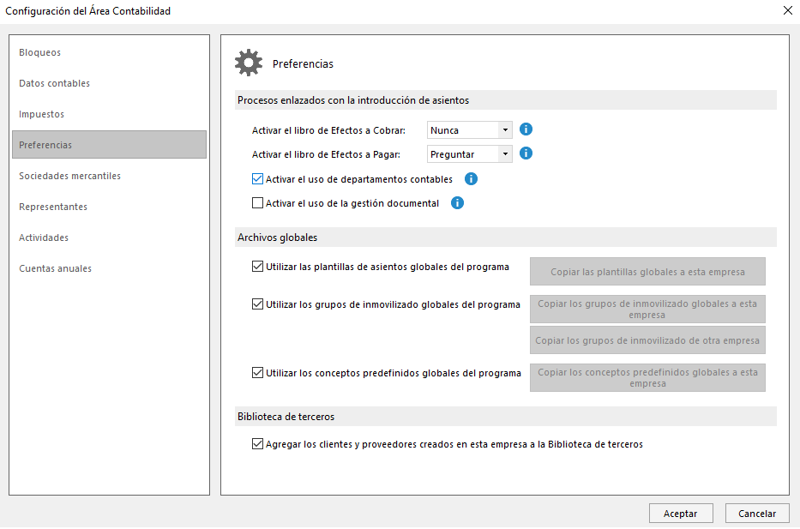Image resolution: width=800 pixels, height=529 pixels.
Task: Click the Preferencias panel title text
Action: point(303,63)
